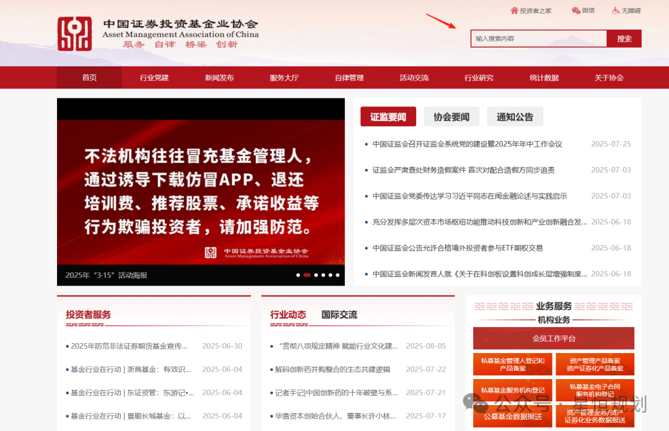
Task: Select the first carousel dot
Action: [298, 275]
